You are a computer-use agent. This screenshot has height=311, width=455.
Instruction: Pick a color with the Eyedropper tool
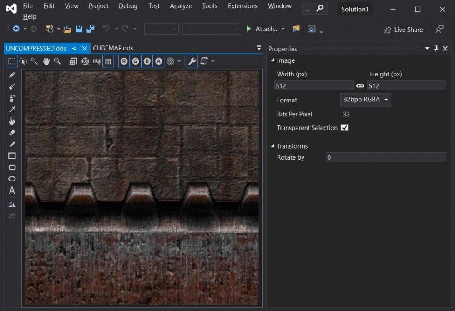tap(12, 109)
